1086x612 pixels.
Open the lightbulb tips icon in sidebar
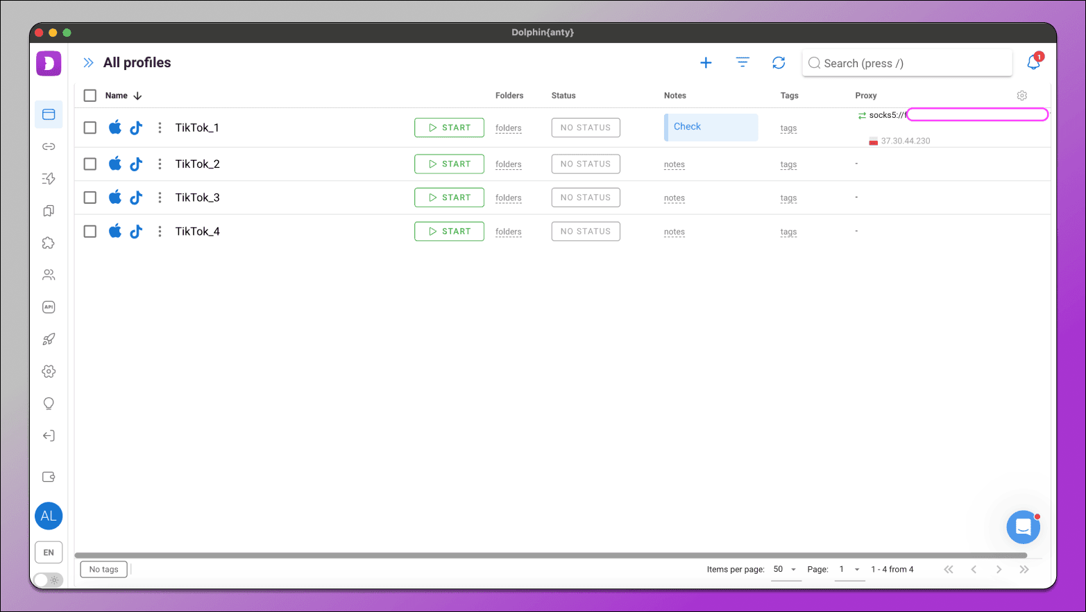[49, 403]
